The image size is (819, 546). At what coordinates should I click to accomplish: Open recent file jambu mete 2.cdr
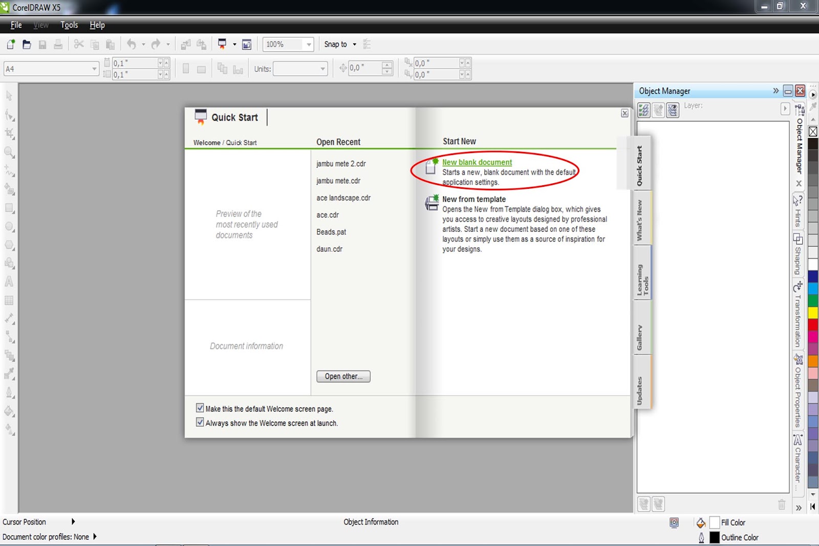tap(341, 164)
